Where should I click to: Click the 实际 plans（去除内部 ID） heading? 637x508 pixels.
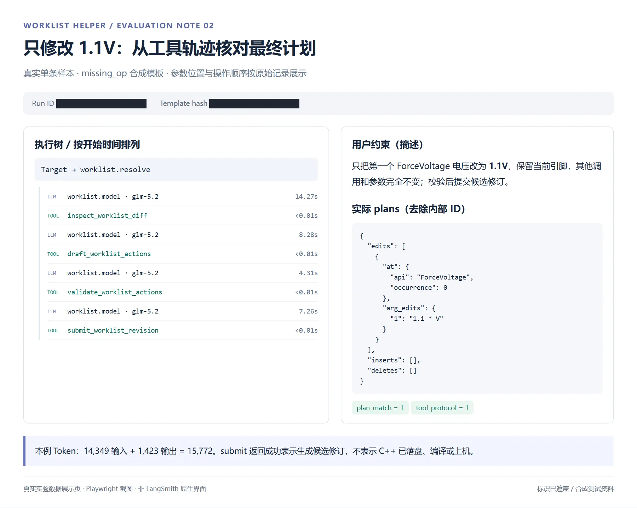[x=408, y=209]
